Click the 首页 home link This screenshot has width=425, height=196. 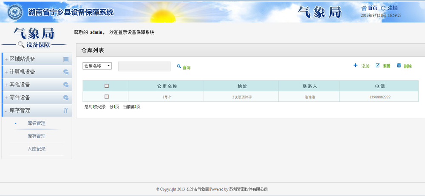tap(372, 8)
